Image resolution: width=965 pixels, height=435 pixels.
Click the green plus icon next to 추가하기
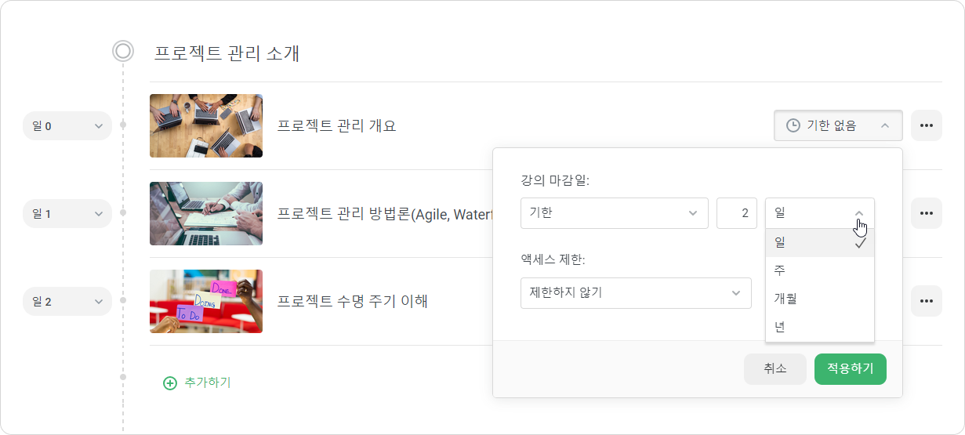[x=170, y=383]
